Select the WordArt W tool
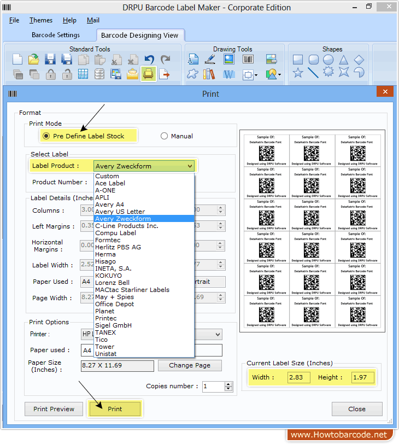 coord(229,74)
